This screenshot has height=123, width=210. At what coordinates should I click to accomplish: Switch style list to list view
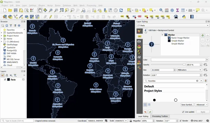click(149, 105)
